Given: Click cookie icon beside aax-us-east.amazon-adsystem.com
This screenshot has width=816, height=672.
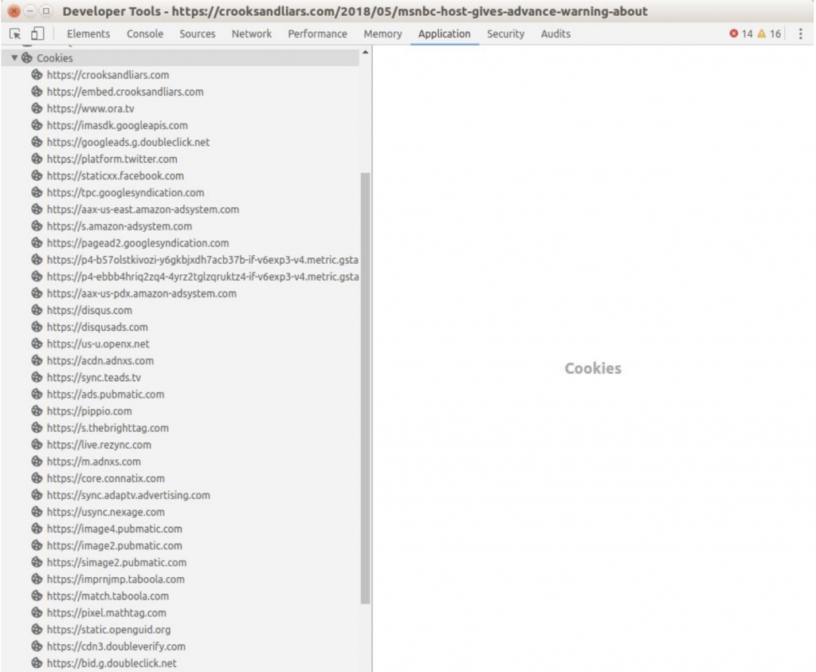Looking at the screenshot, I should [37, 209].
